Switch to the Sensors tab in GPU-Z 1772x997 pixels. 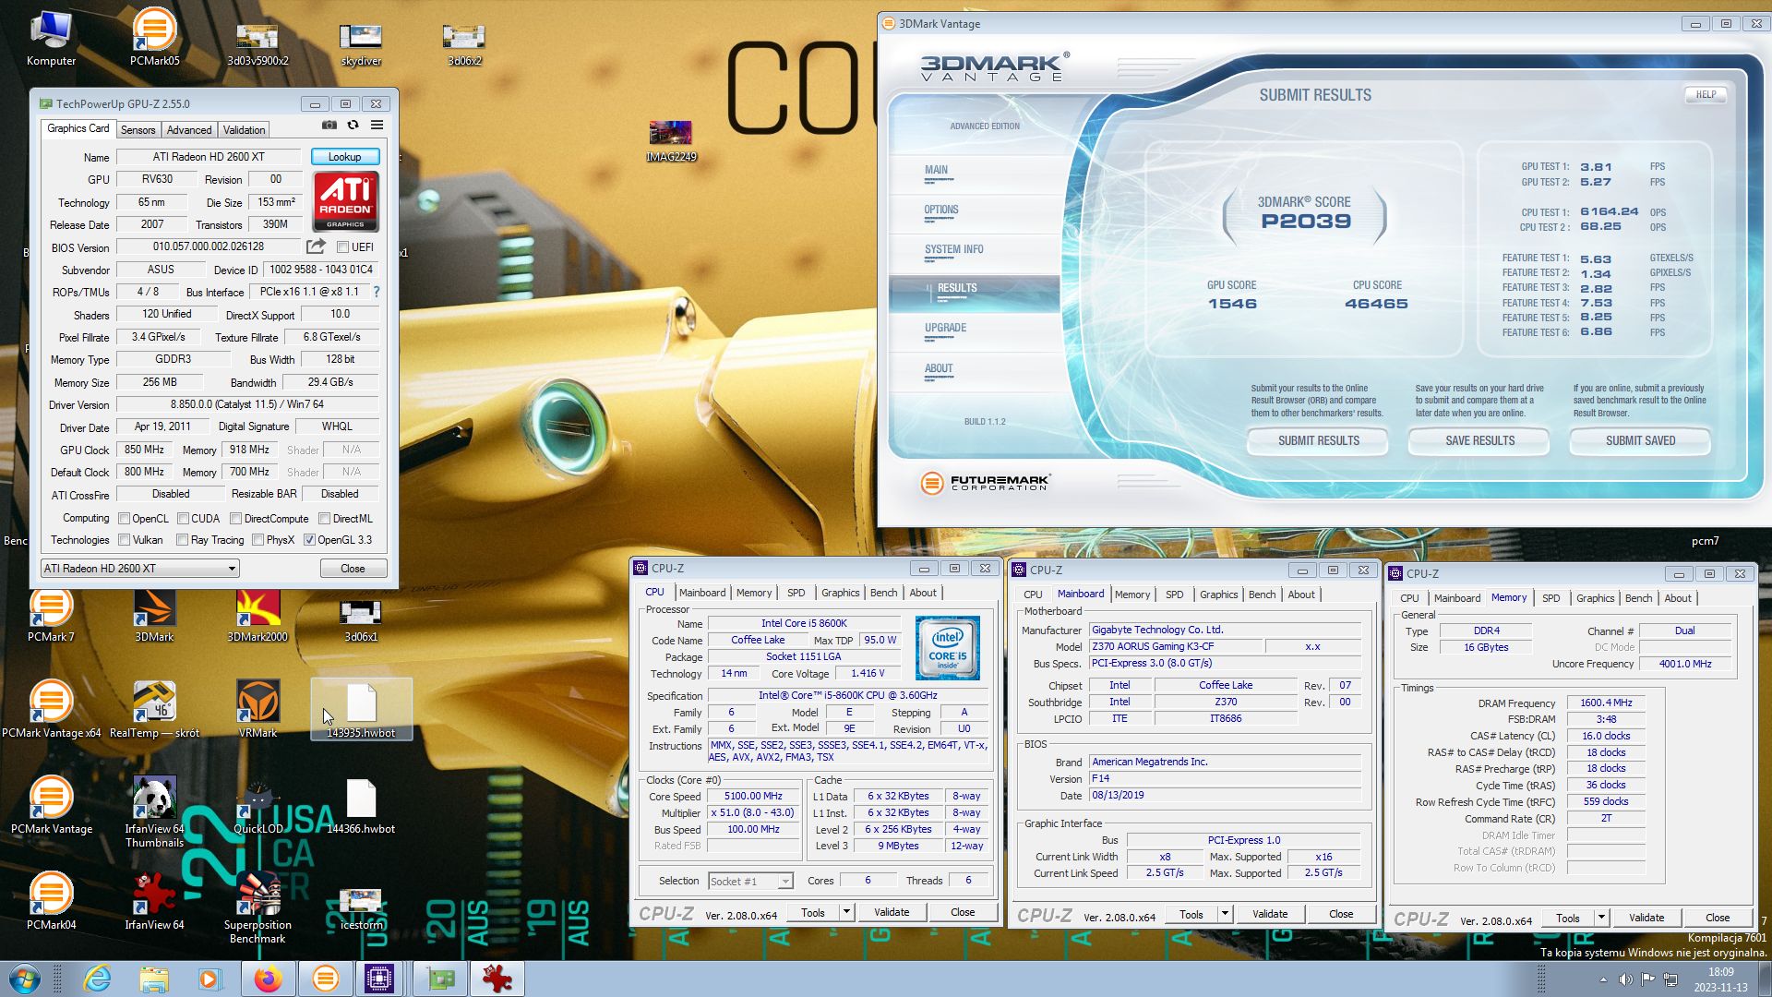point(138,130)
